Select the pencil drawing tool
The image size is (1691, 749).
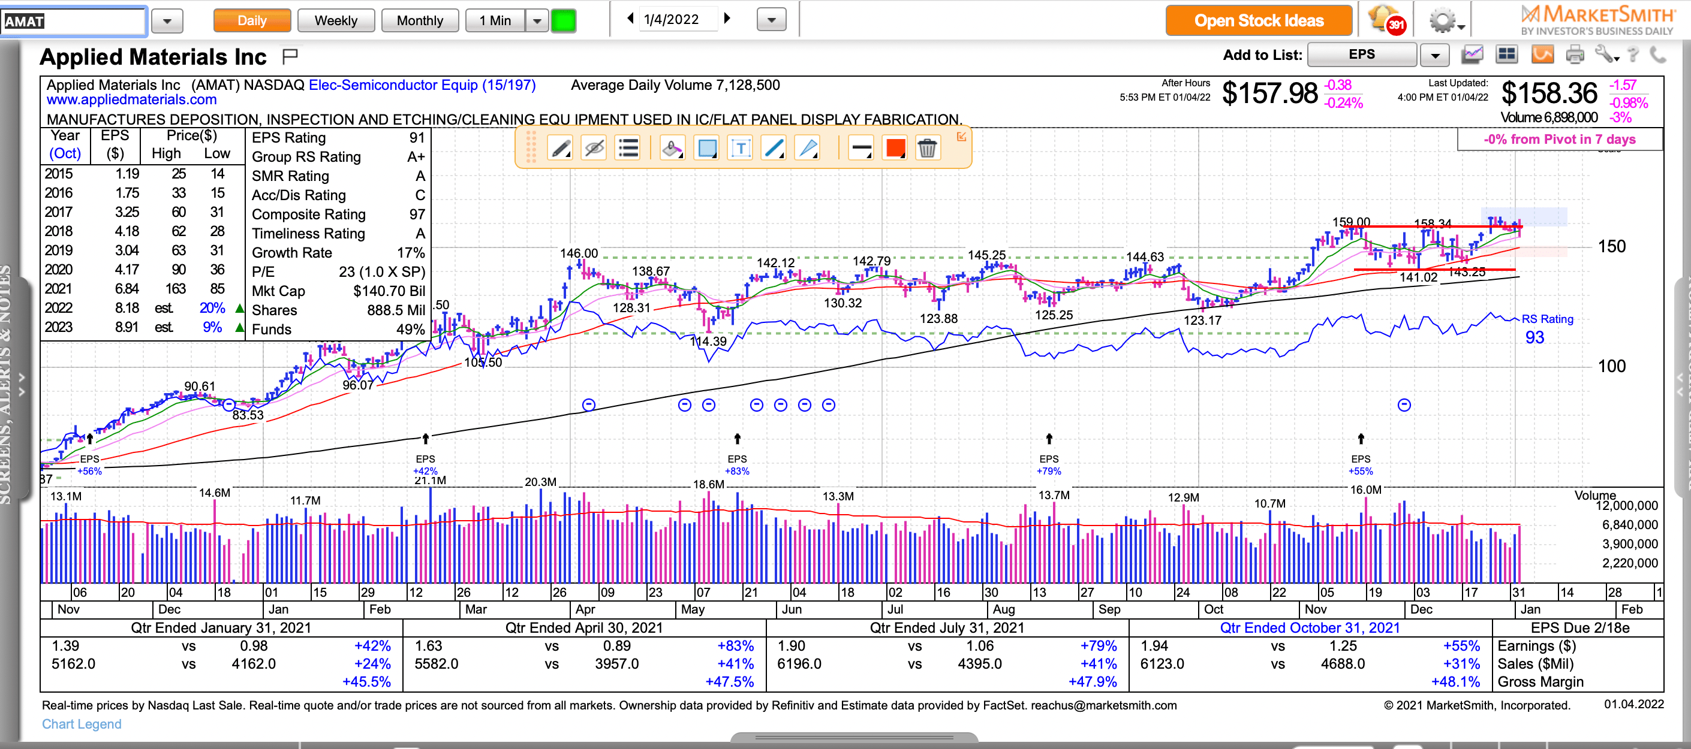pos(560,148)
